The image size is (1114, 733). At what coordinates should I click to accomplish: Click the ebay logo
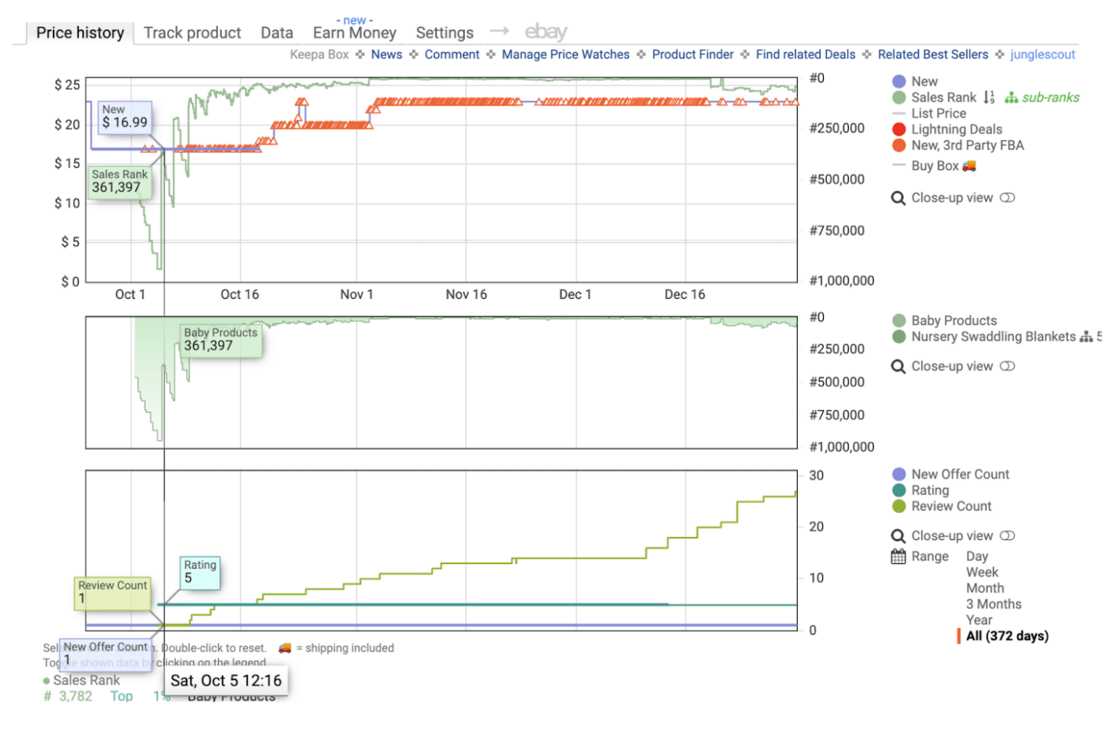tap(545, 32)
